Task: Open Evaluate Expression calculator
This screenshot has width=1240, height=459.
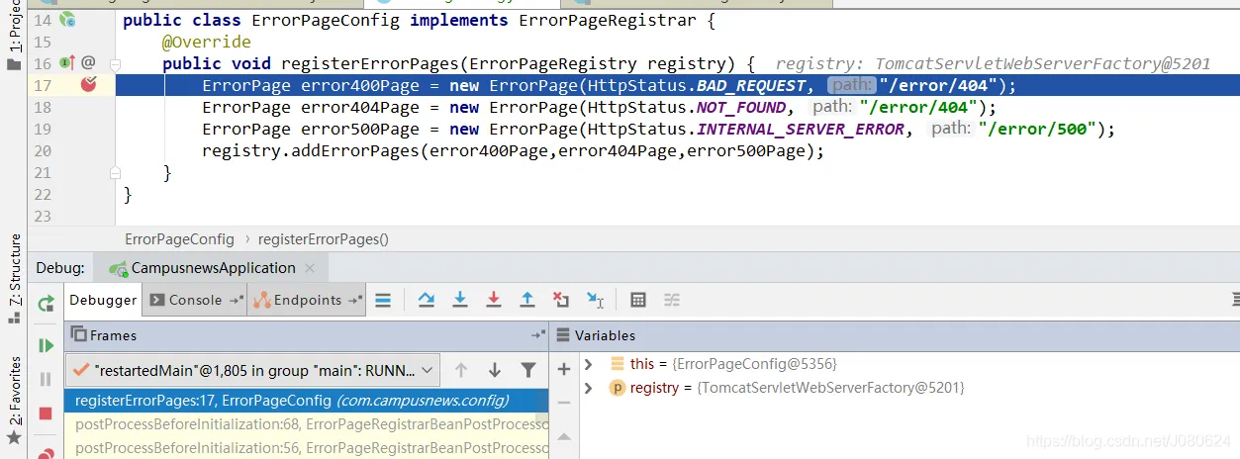Action: coord(638,300)
